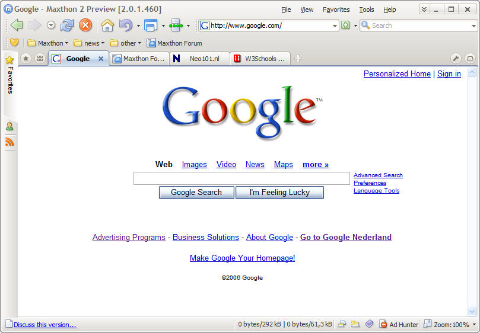Click the News link
The height and width of the screenshot is (333, 480).
pyautogui.click(x=255, y=165)
